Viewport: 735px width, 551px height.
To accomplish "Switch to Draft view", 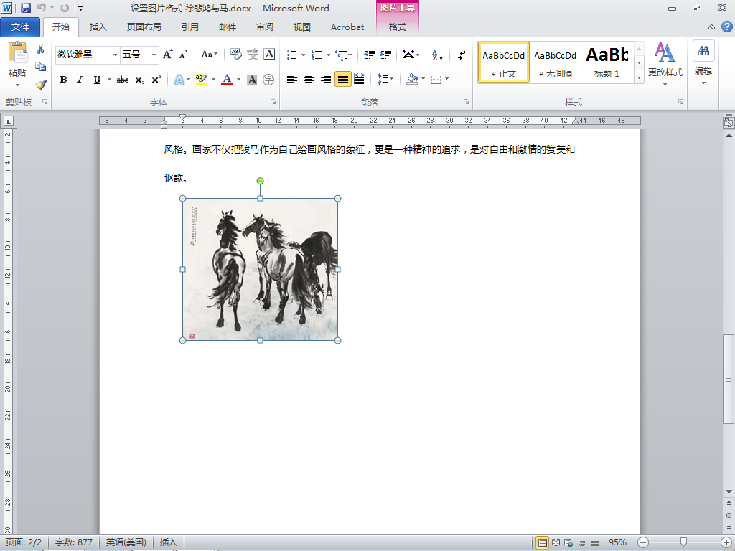I will pyautogui.click(x=595, y=542).
